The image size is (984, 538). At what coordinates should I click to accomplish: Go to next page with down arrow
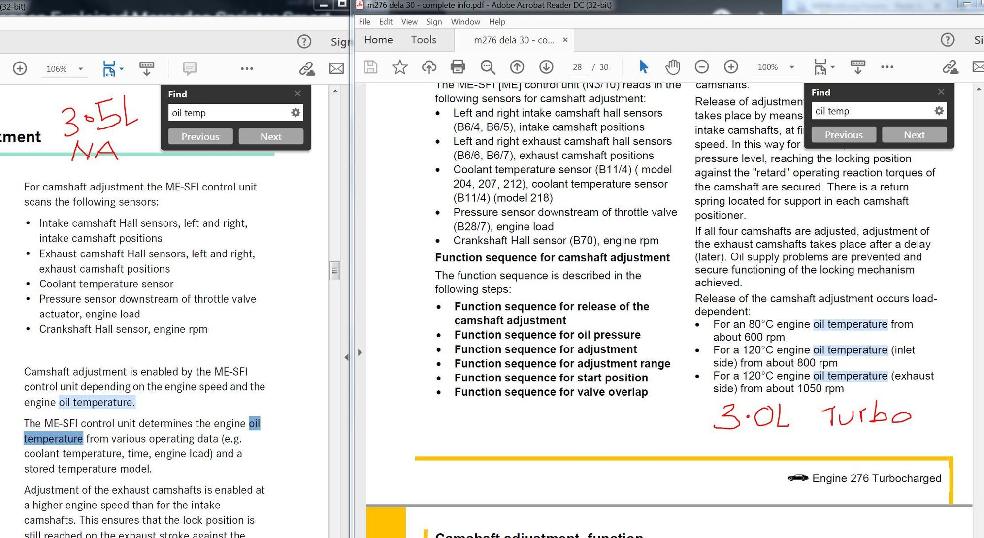pos(546,67)
